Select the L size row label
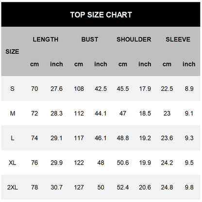The image size is (202, 202). 13,138
